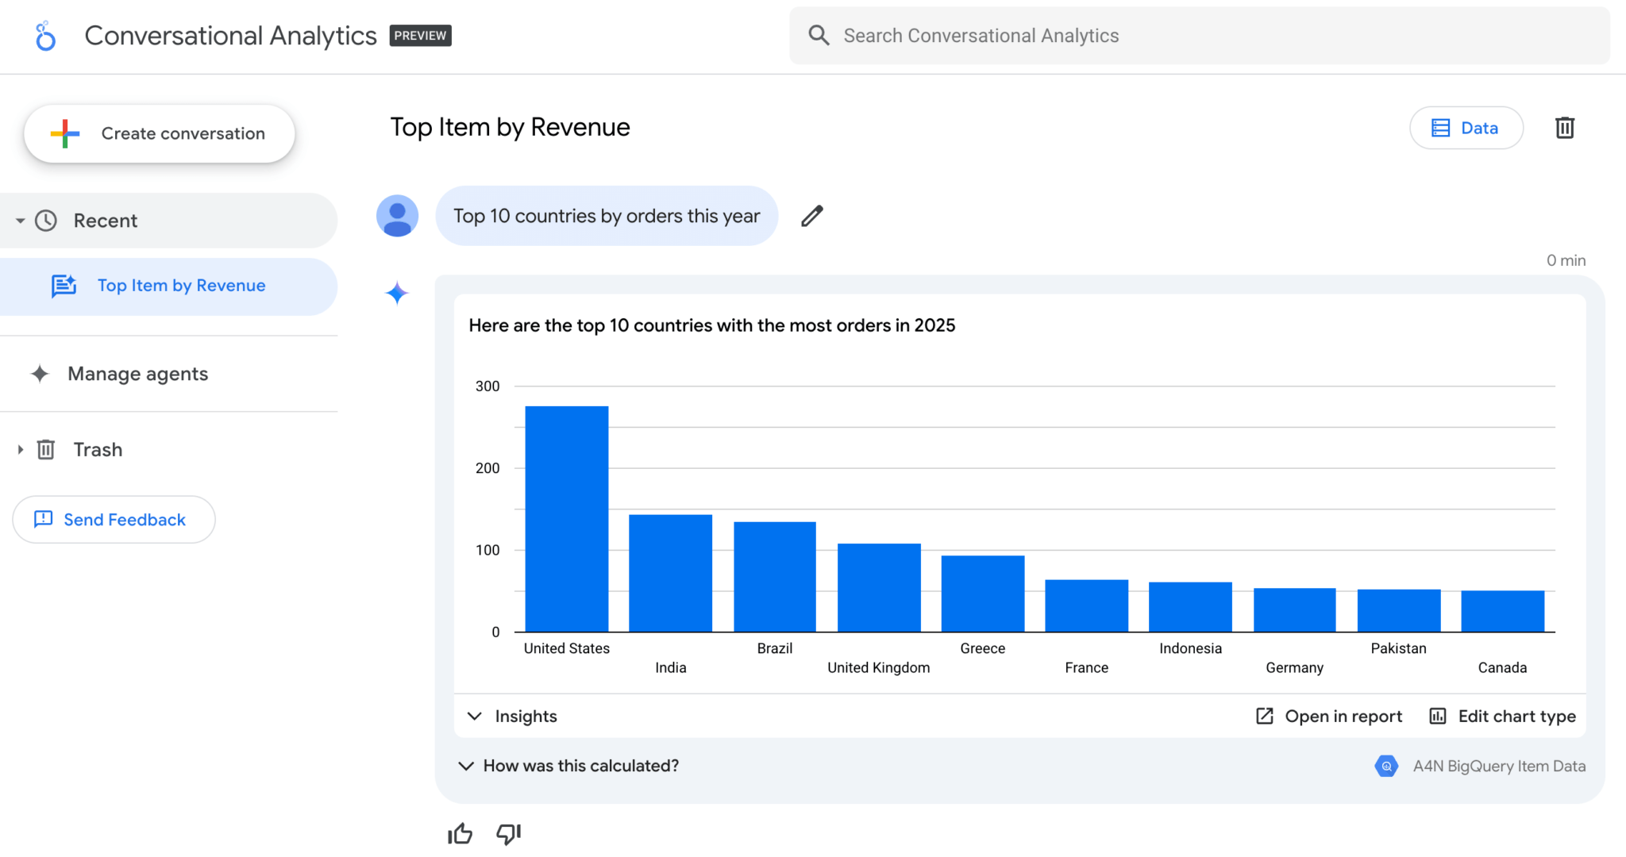Click the user avatar icon
1626x857 pixels.
pos(397,216)
